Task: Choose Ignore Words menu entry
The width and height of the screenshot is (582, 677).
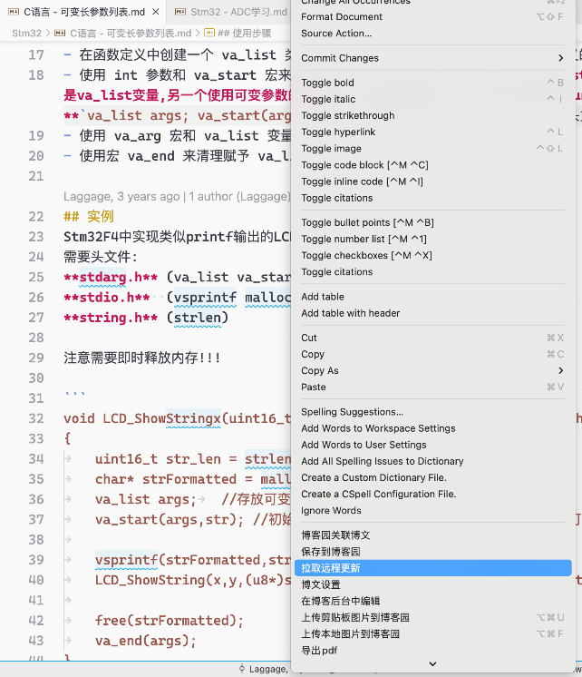Action: (432, 510)
